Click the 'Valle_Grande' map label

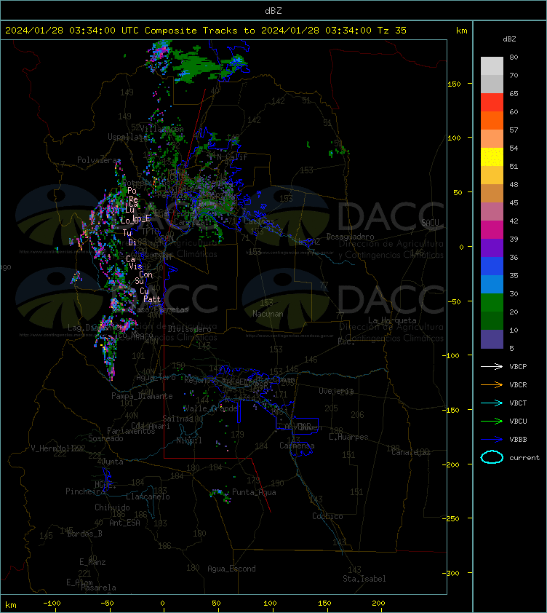coord(211,408)
